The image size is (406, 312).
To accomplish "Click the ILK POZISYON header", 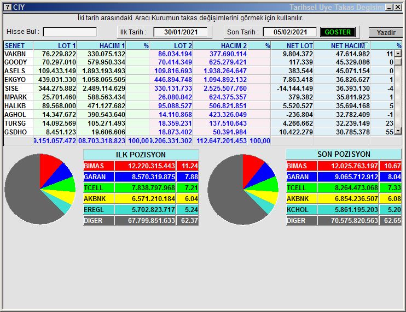I will (x=141, y=155).
